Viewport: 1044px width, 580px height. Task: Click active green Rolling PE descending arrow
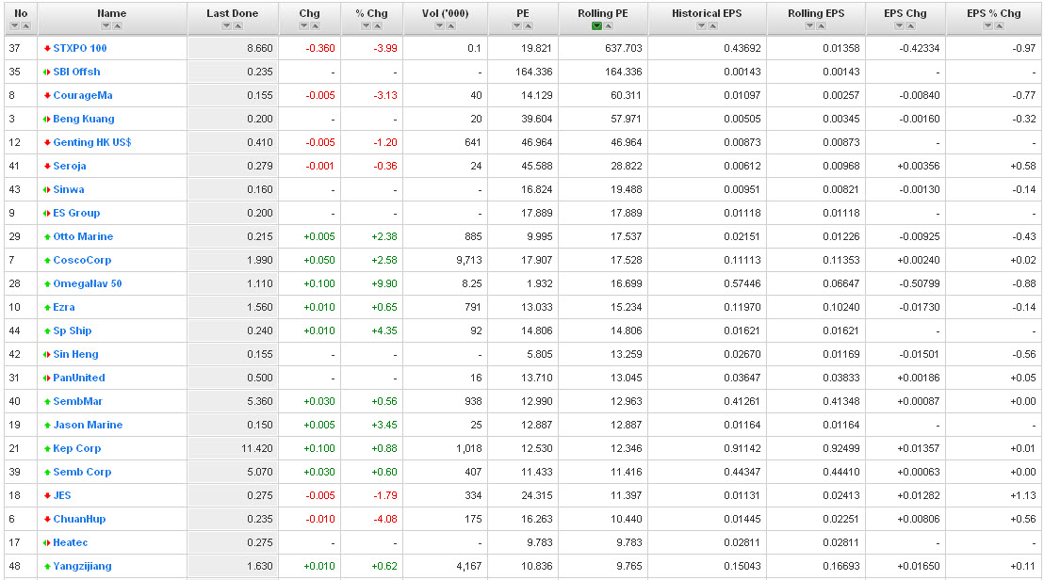click(x=596, y=26)
